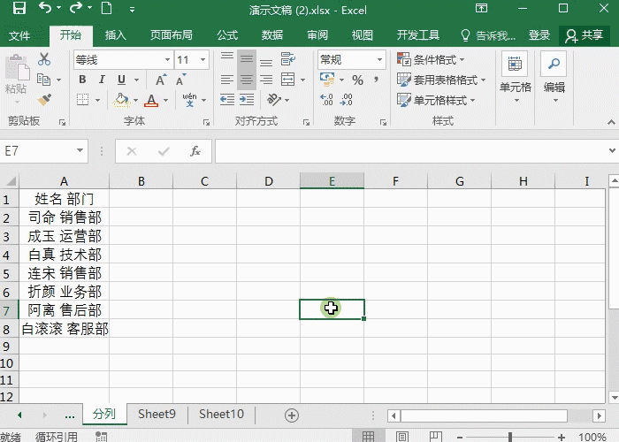
Task: Switch to the 审阅 review tab
Action: point(317,35)
